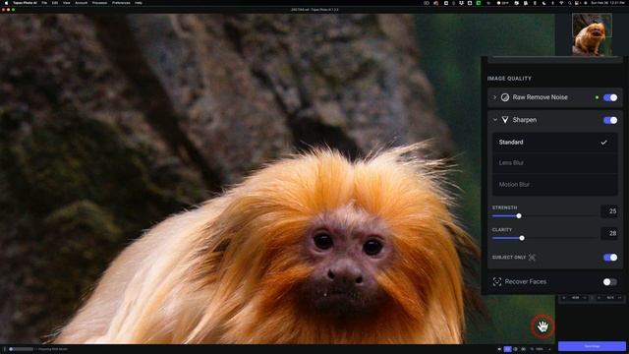Choose the Lens Blur sharpen model
This screenshot has width=629, height=354.
(555, 162)
